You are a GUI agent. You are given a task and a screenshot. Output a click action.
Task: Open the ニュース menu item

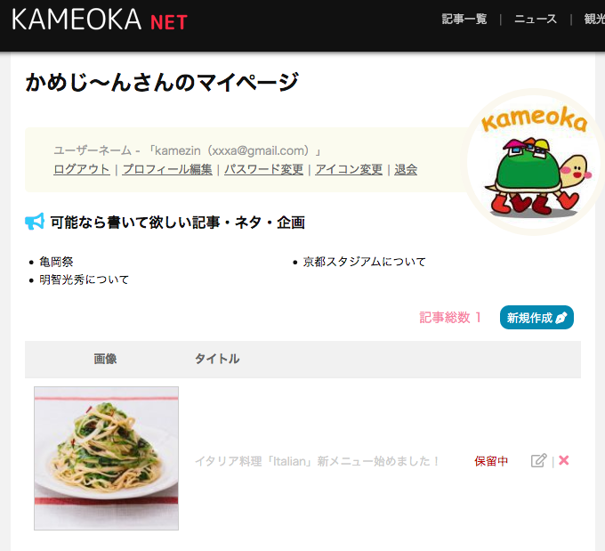click(536, 19)
